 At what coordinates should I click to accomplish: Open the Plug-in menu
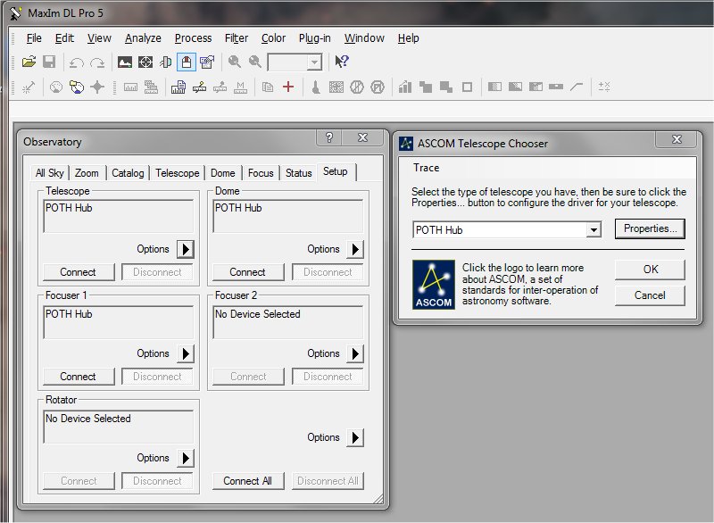point(315,38)
